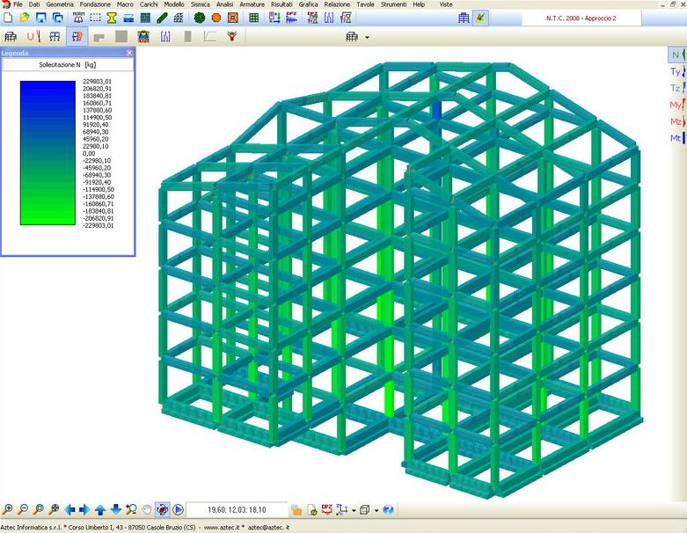This screenshot has height=533, width=687.
Task: Click the New file icon
Action: tap(8, 18)
